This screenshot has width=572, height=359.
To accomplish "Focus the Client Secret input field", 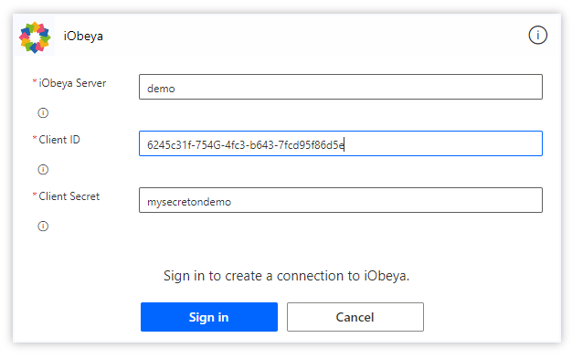I will tap(341, 200).
